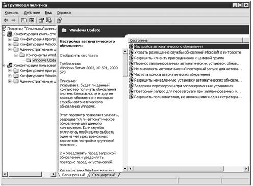Collapse the Административные шаблоны node under computer
The image size is (253, 186).
tap(10, 49)
